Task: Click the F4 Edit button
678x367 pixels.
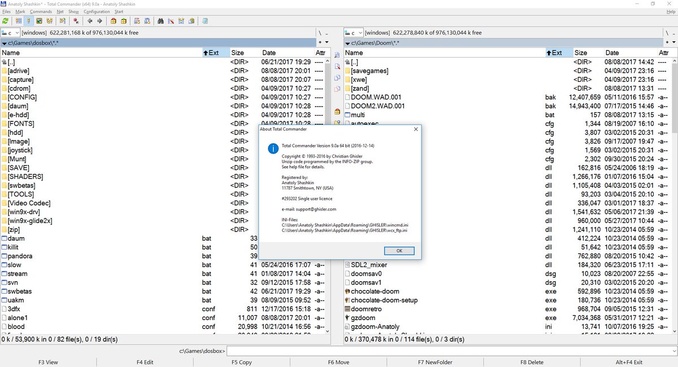Action: click(x=145, y=362)
